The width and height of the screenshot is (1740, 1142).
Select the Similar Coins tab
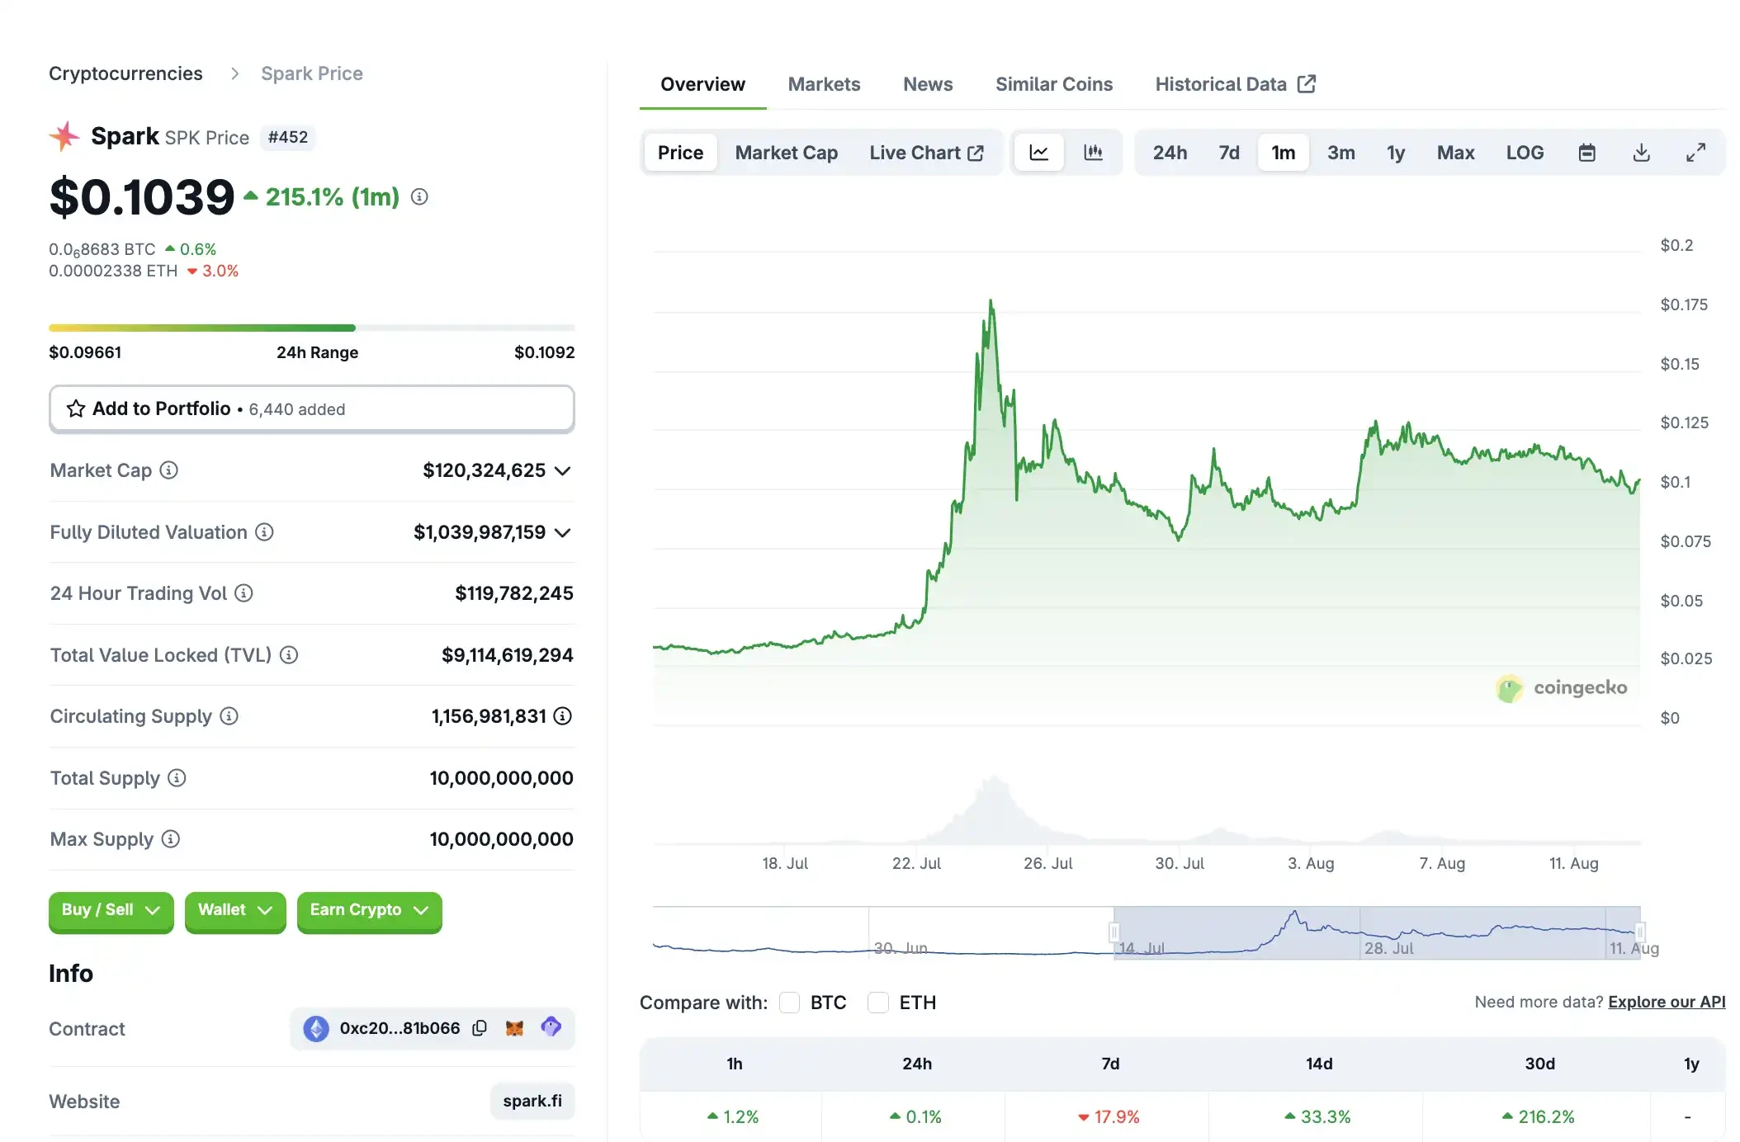coord(1054,83)
